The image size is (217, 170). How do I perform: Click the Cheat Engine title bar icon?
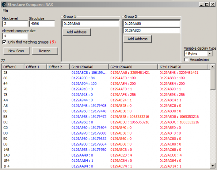coord(4,4)
